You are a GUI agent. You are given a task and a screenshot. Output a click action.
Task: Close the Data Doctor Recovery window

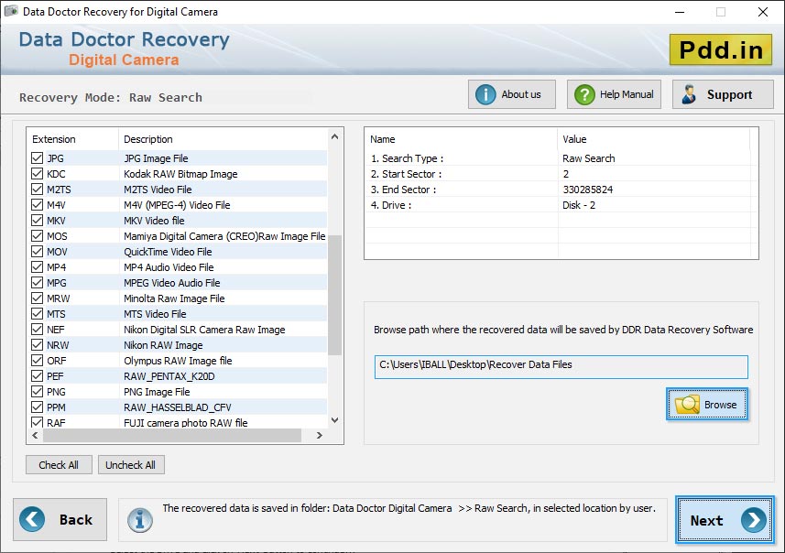pos(762,12)
